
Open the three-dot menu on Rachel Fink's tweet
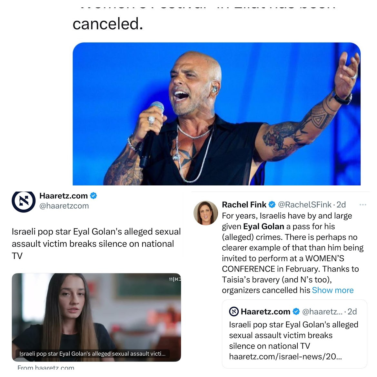(x=362, y=205)
